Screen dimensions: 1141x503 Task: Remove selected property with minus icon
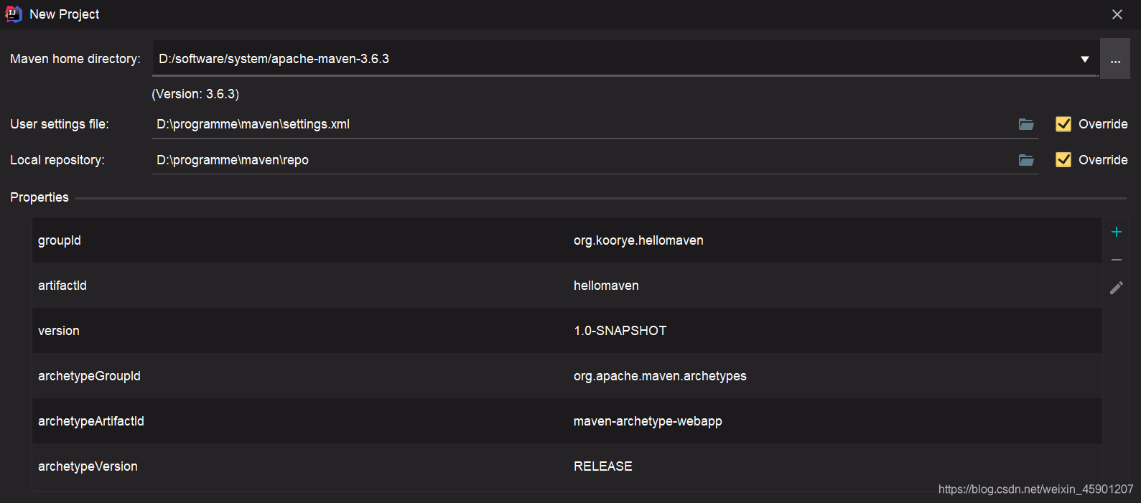click(1117, 260)
